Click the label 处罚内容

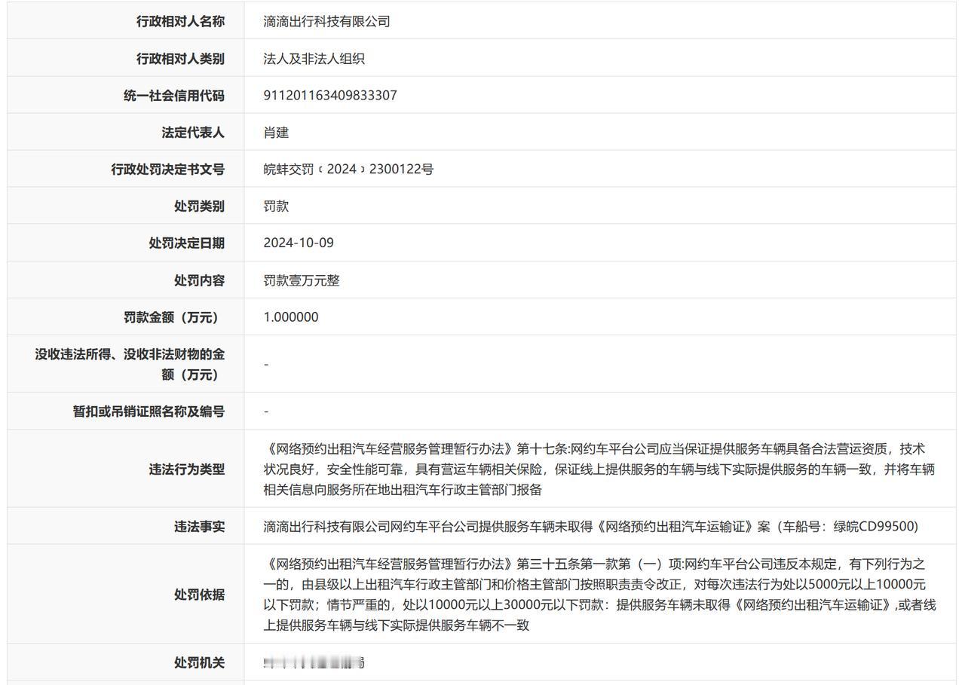pyautogui.click(x=199, y=280)
